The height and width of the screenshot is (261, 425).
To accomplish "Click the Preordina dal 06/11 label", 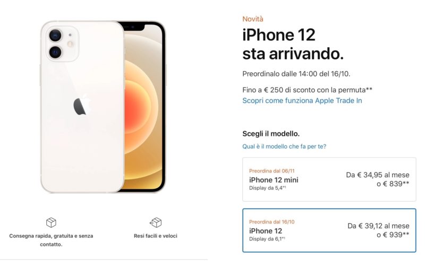I will (x=272, y=171).
